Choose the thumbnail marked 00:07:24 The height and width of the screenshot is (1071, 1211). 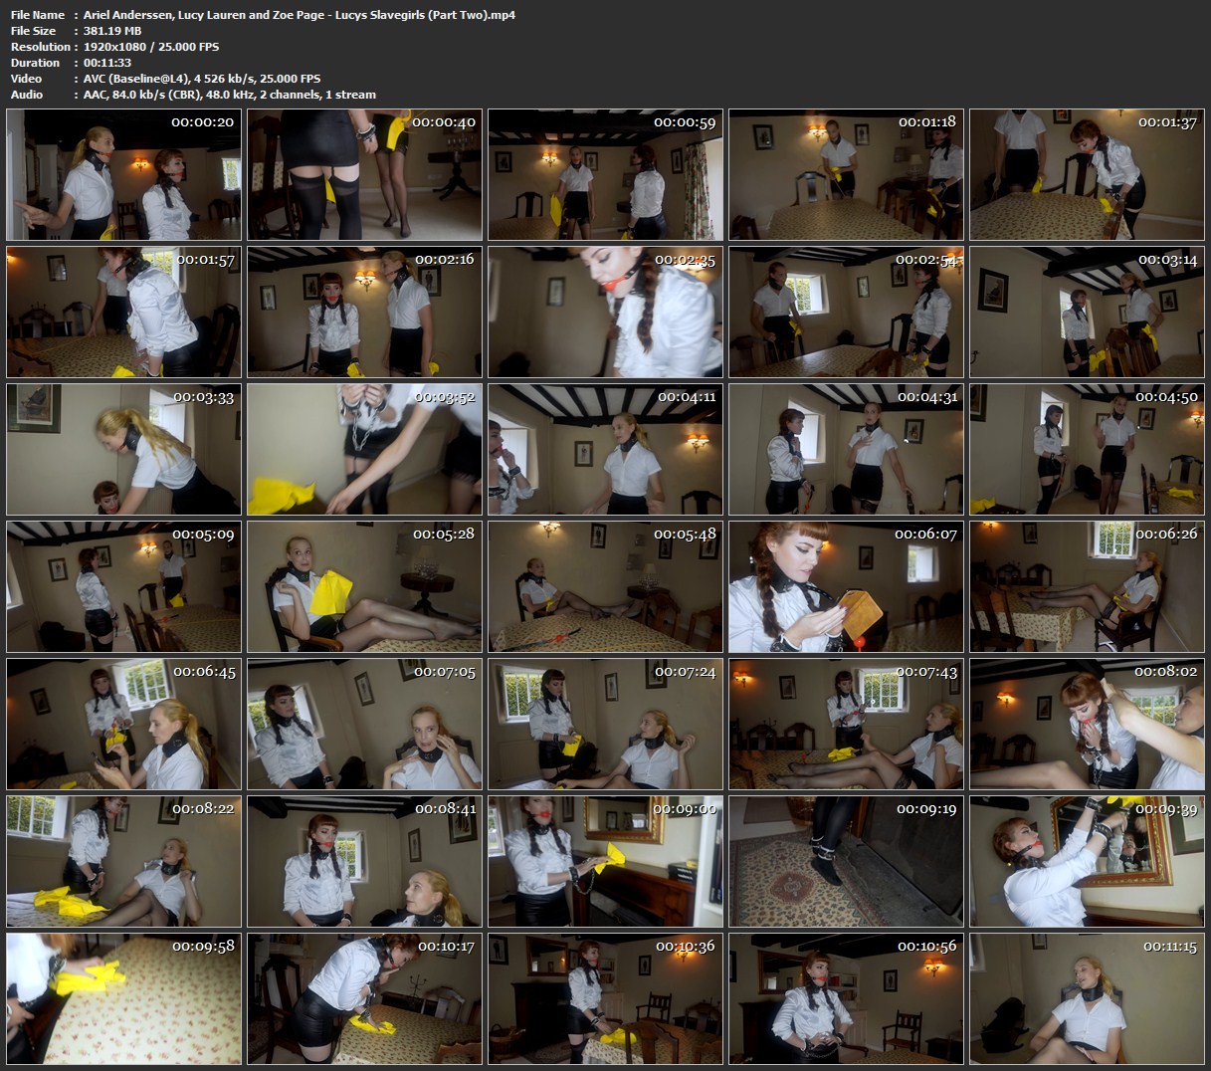pos(606,725)
